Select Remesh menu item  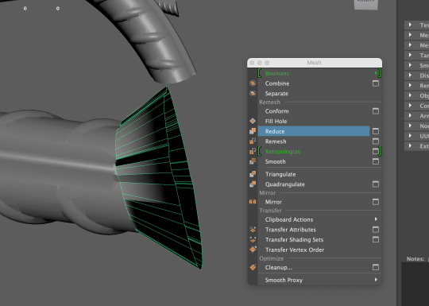[x=276, y=141]
